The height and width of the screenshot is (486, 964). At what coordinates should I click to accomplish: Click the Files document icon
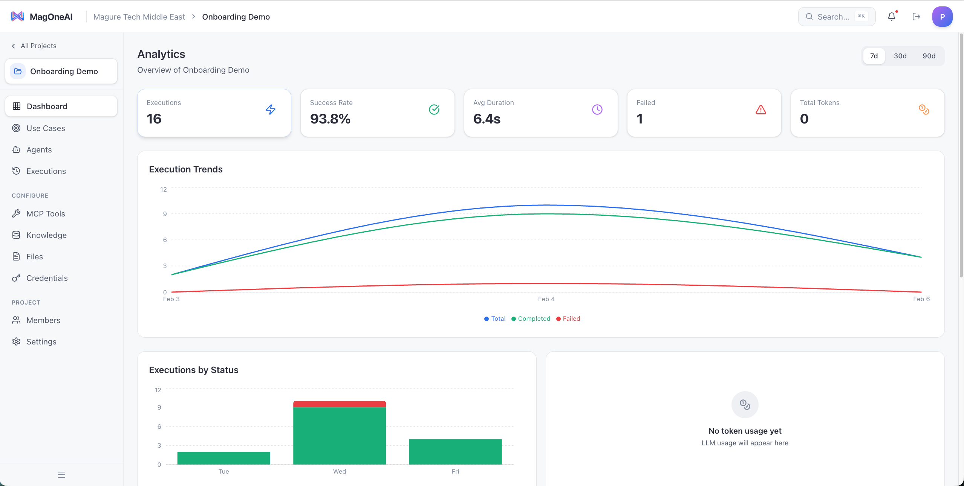(17, 256)
